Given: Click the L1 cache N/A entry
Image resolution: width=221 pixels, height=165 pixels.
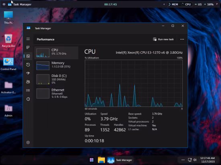Looking at the screenshot, I should (x=143, y=129).
